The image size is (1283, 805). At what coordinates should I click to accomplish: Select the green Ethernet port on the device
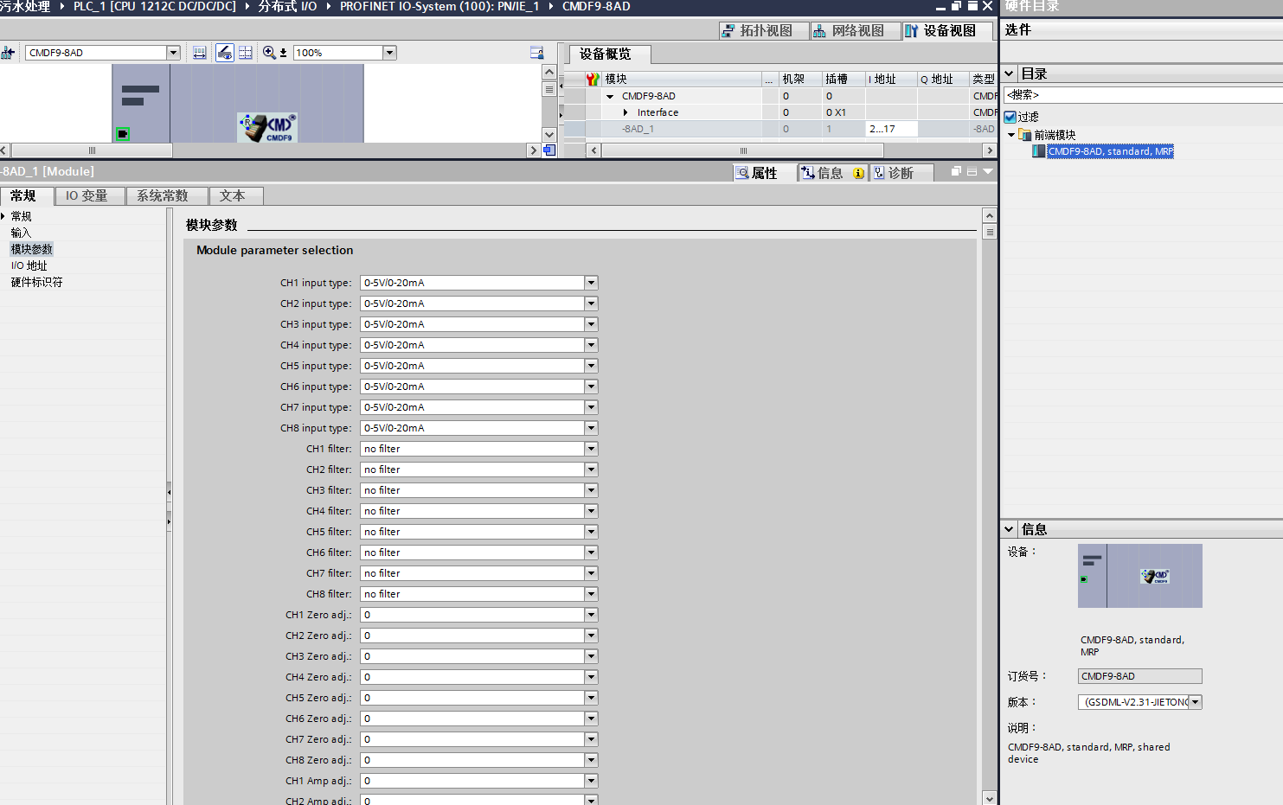[123, 134]
